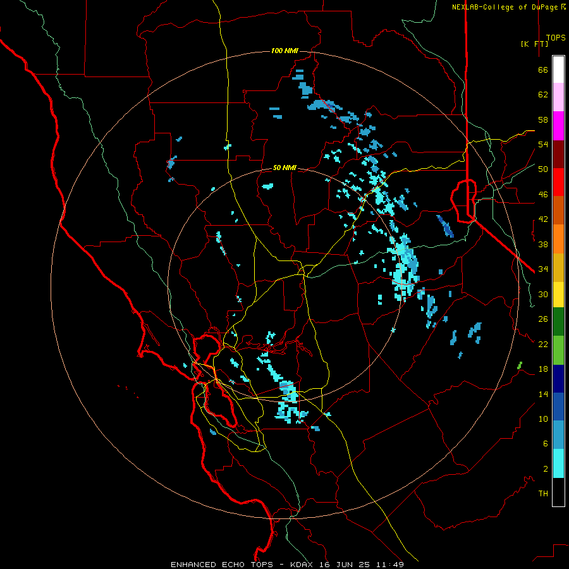This screenshot has height=569, width=569.
Task: Pick the light green legend swatch
Action: point(558,350)
